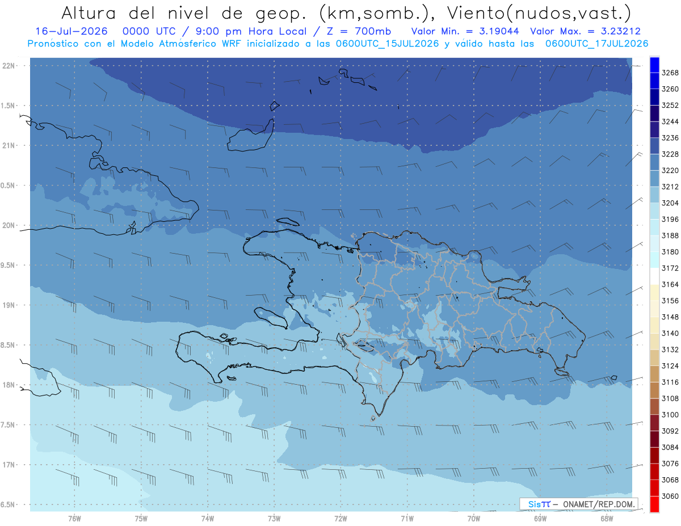
Task: Click the '3156' color bar value
Action: [670, 301]
